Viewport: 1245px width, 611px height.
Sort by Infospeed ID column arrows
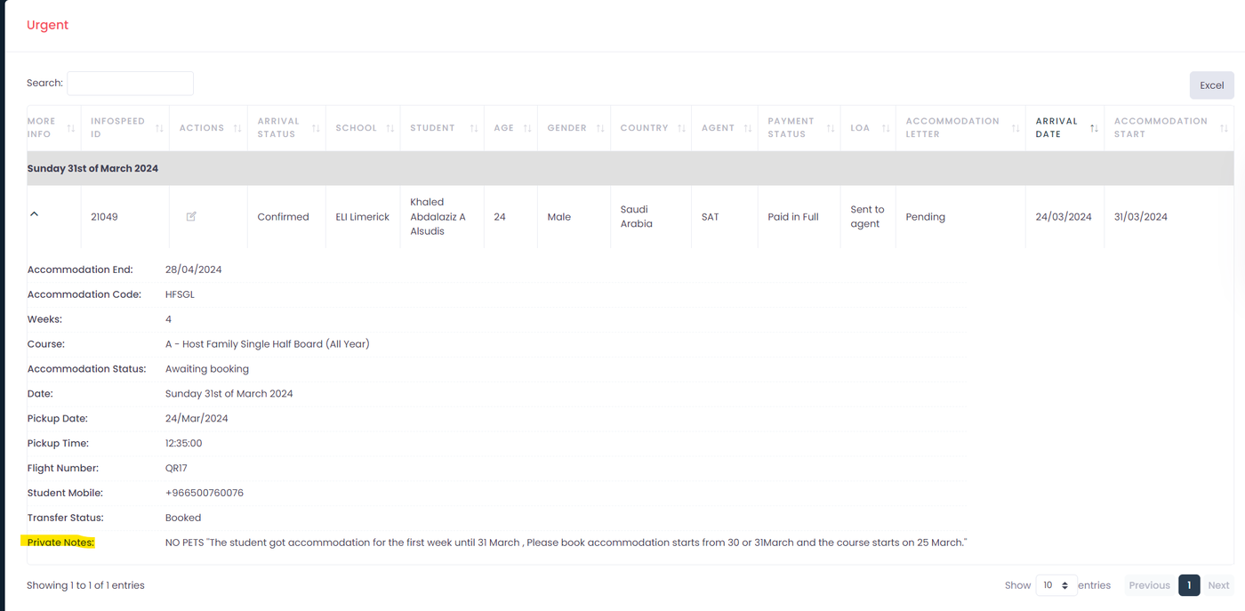(x=159, y=128)
